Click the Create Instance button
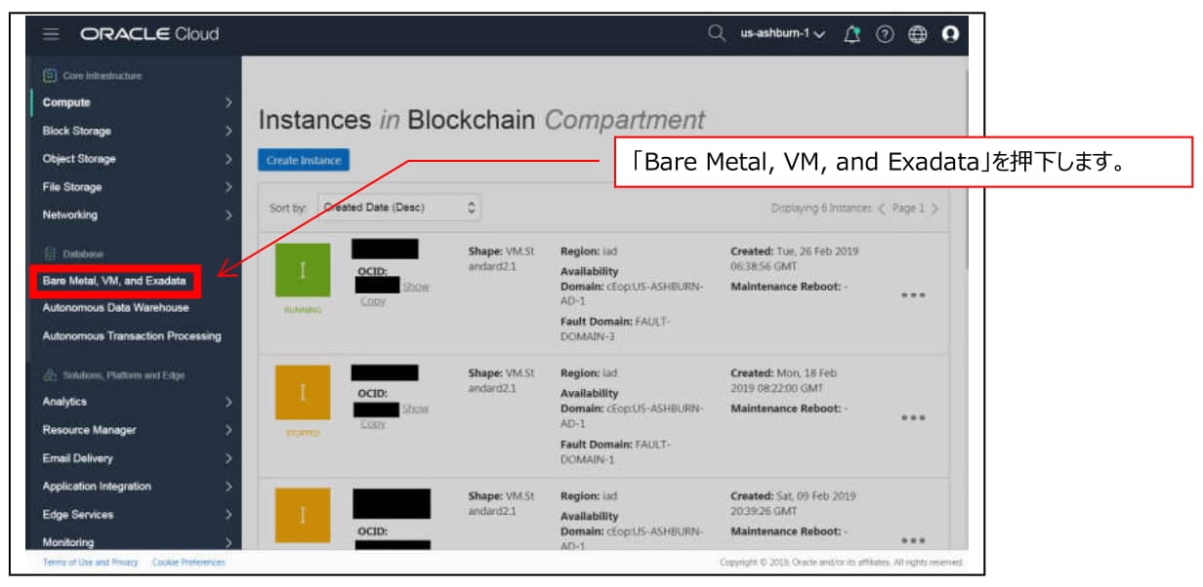1203x587 pixels. tap(303, 161)
